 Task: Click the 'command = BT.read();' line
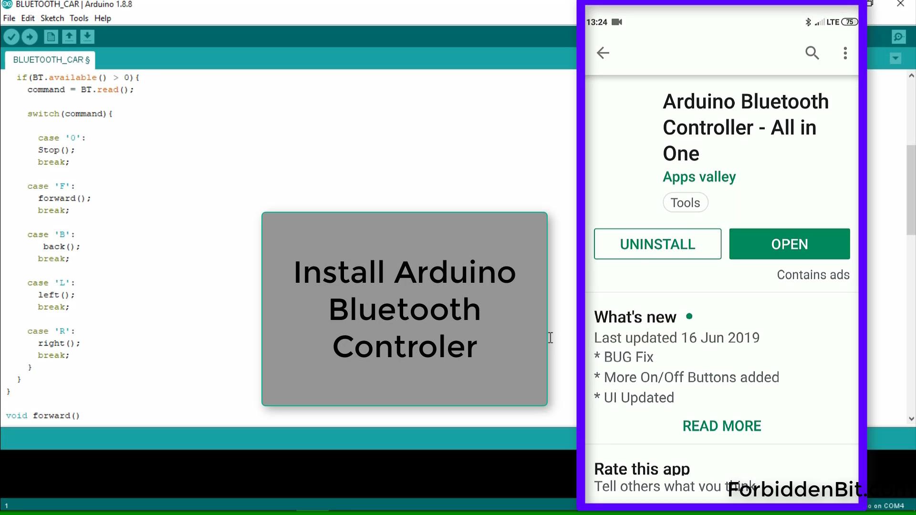tap(81, 90)
